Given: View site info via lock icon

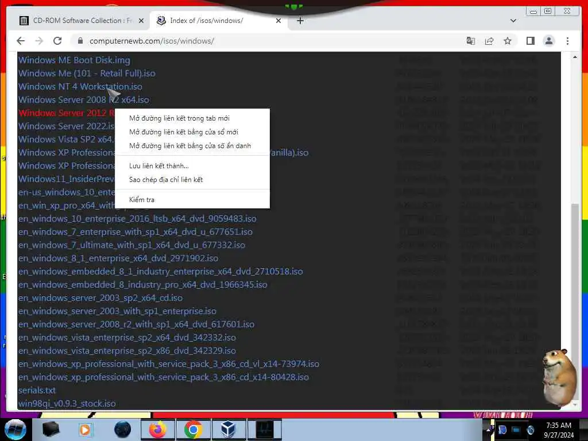Looking at the screenshot, I should 80,41.
